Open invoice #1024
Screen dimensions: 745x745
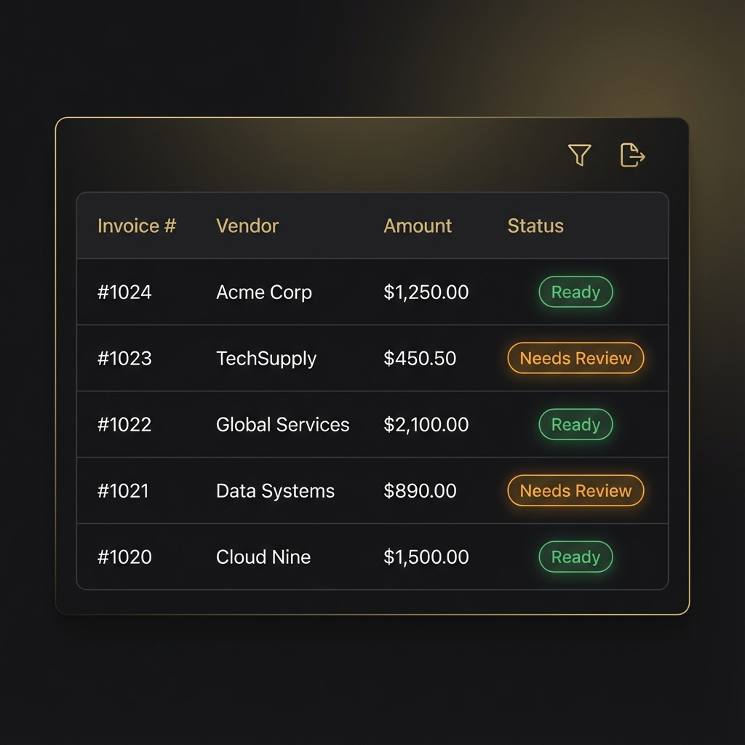coord(124,292)
